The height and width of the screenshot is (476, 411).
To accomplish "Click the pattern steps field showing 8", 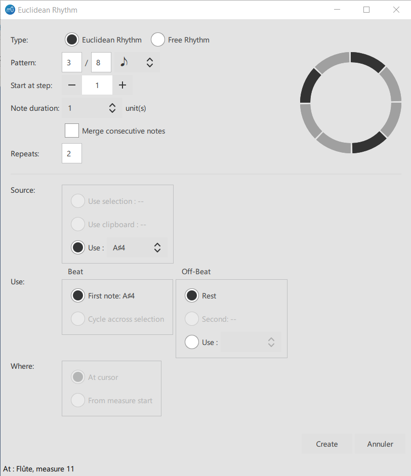I will [101, 62].
